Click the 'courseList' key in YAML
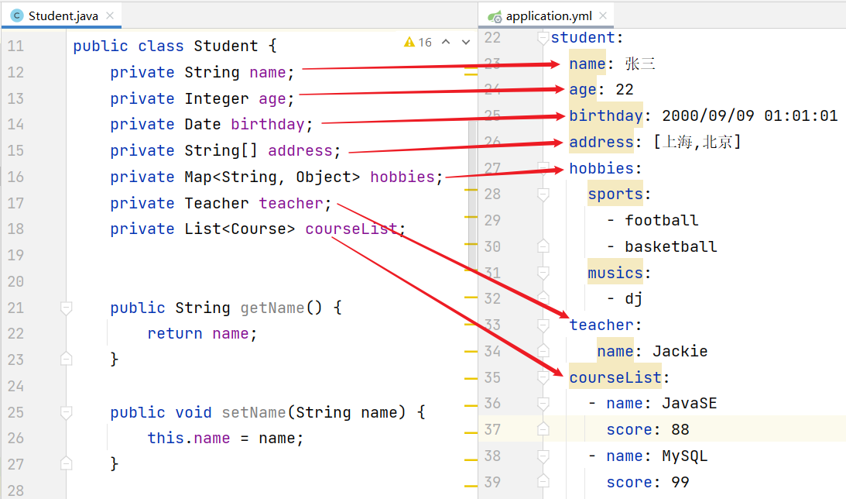The width and height of the screenshot is (846, 499). click(615, 377)
